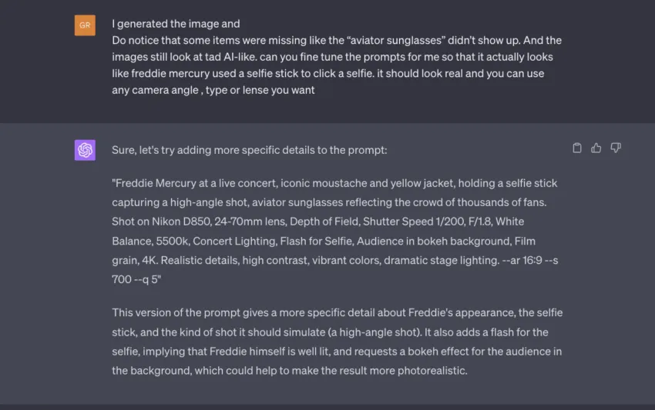Click the purple ChatGPT logo avatar
655x410 pixels.
(85, 150)
